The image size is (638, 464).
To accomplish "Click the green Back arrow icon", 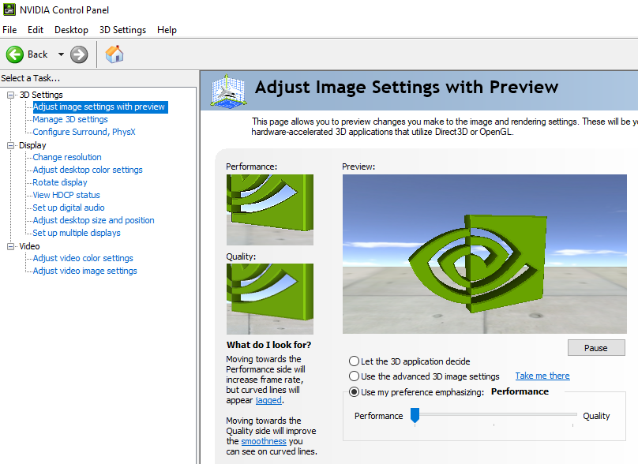I will coord(15,54).
